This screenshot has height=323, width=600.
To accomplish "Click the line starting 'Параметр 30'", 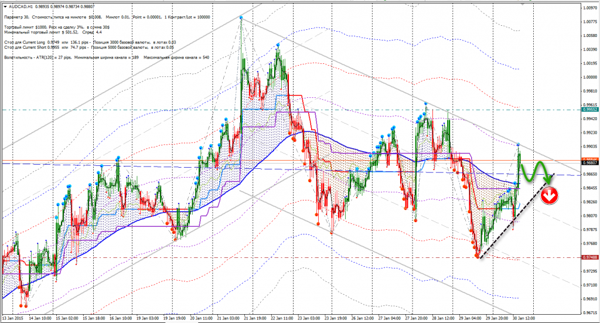I will coord(107,17).
